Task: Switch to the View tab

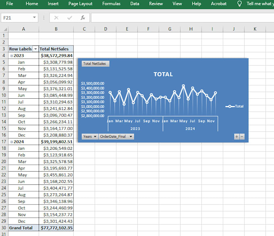Action: tap(177, 4)
